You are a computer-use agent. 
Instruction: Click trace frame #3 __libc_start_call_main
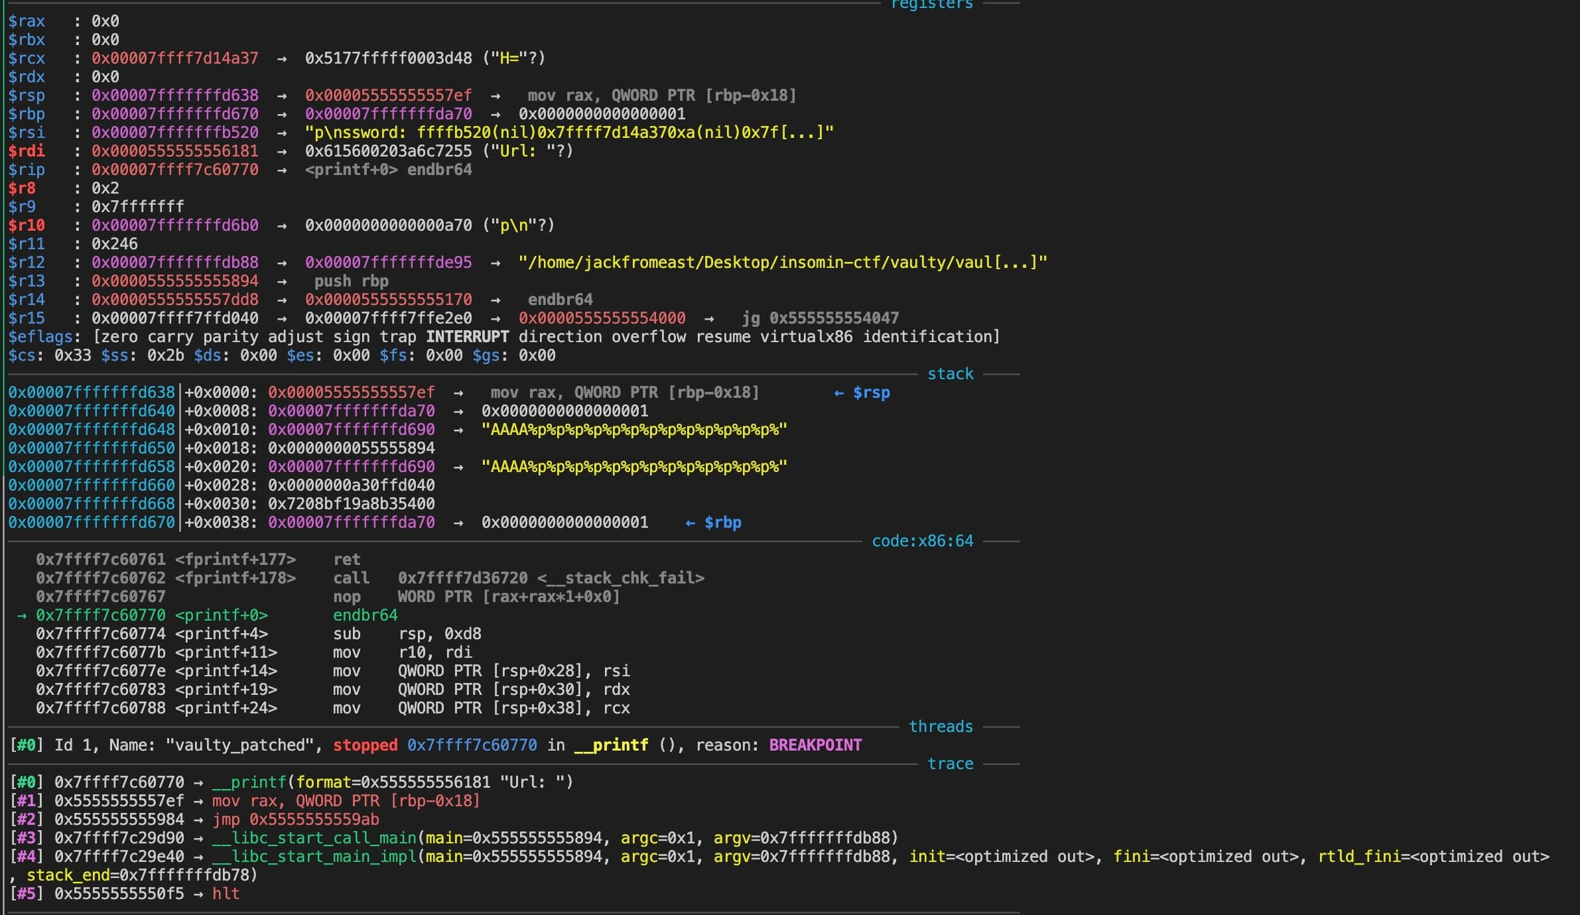click(x=314, y=838)
